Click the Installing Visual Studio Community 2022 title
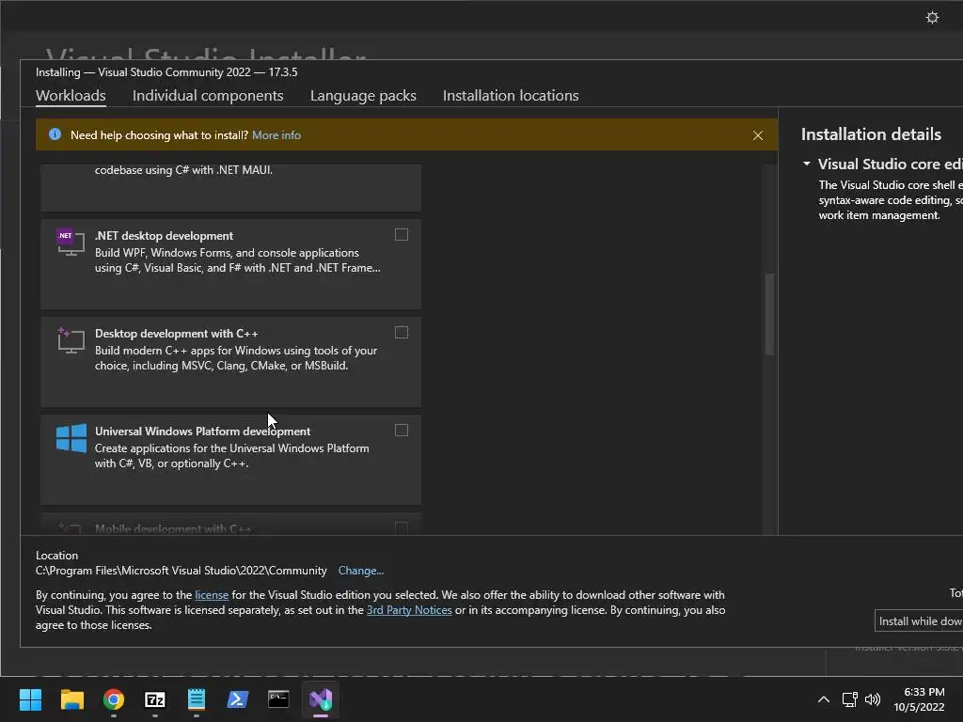The height and width of the screenshot is (722, 963). tap(166, 71)
